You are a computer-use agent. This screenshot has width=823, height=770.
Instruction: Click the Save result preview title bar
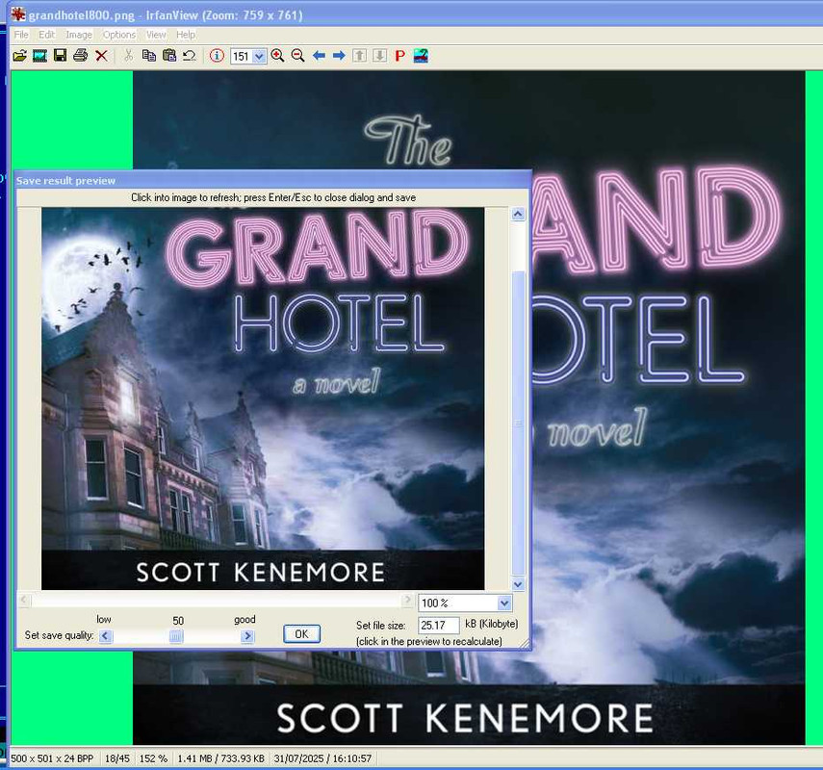[273, 180]
